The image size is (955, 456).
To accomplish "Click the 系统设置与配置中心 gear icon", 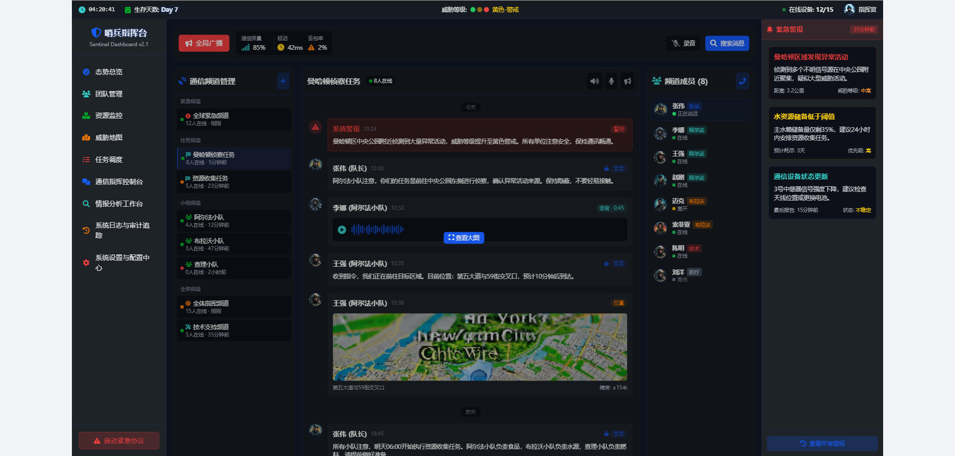I will click(86, 263).
